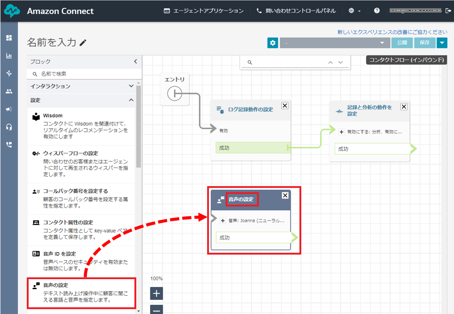This screenshot has height=314, width=454.
Task: Expand the インタラクション section
Action: click(x=81, y=86)
